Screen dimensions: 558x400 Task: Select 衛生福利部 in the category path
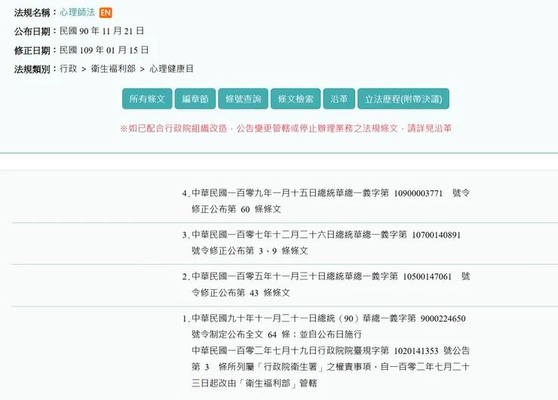(x=113, y=69)
